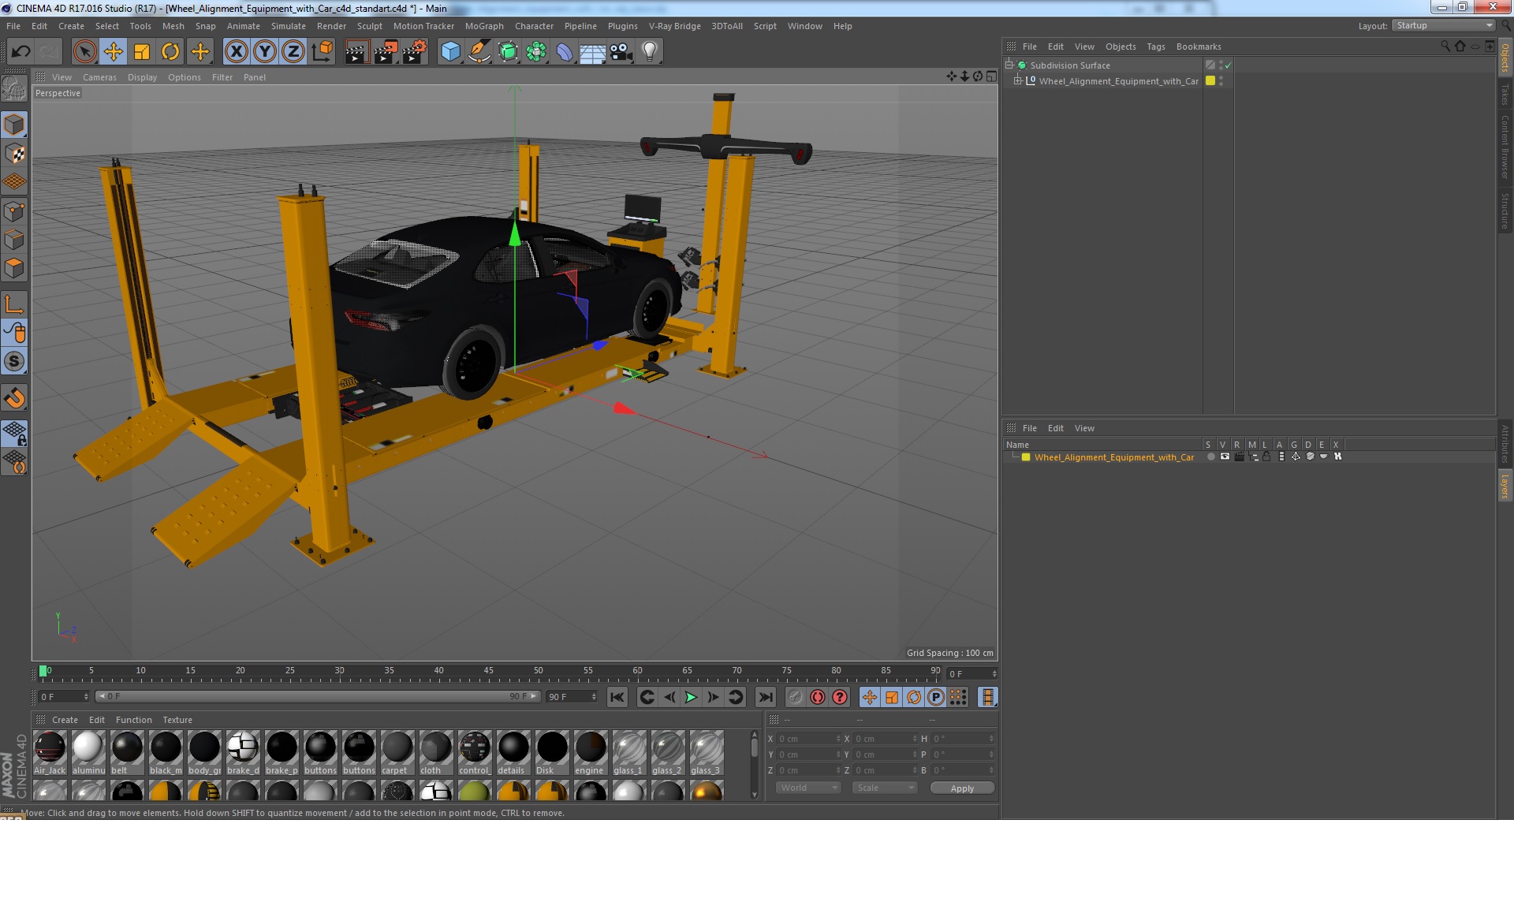Open the Scale dropdown in coordinates

885,788
